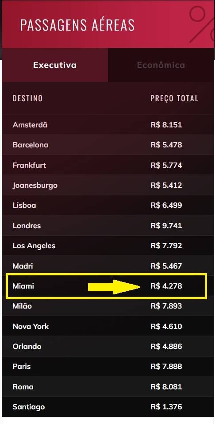Click the Passagens Aéreas header title
215x424 pixels.
(x=77, y=25)
